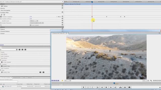Open the Program monitor button editor plus
Viewport: 161px width, 90px height.
[160, 87]
